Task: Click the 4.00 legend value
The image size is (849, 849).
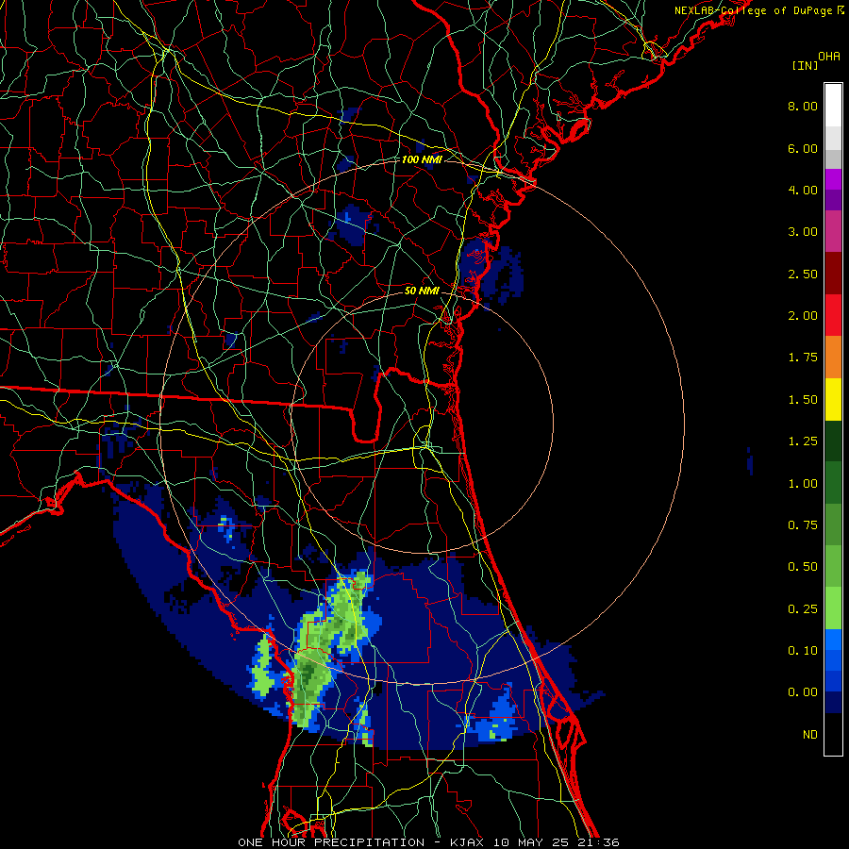Action: pos(803,190)
